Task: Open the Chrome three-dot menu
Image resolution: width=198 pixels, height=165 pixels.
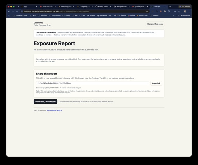Action: pyautogui.click(x=189, y=11)
